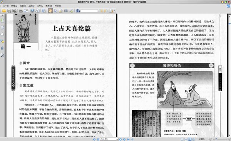Open the Pages panel in left sidebar
This screenshot has height=141, width=231.
(2, 27)
